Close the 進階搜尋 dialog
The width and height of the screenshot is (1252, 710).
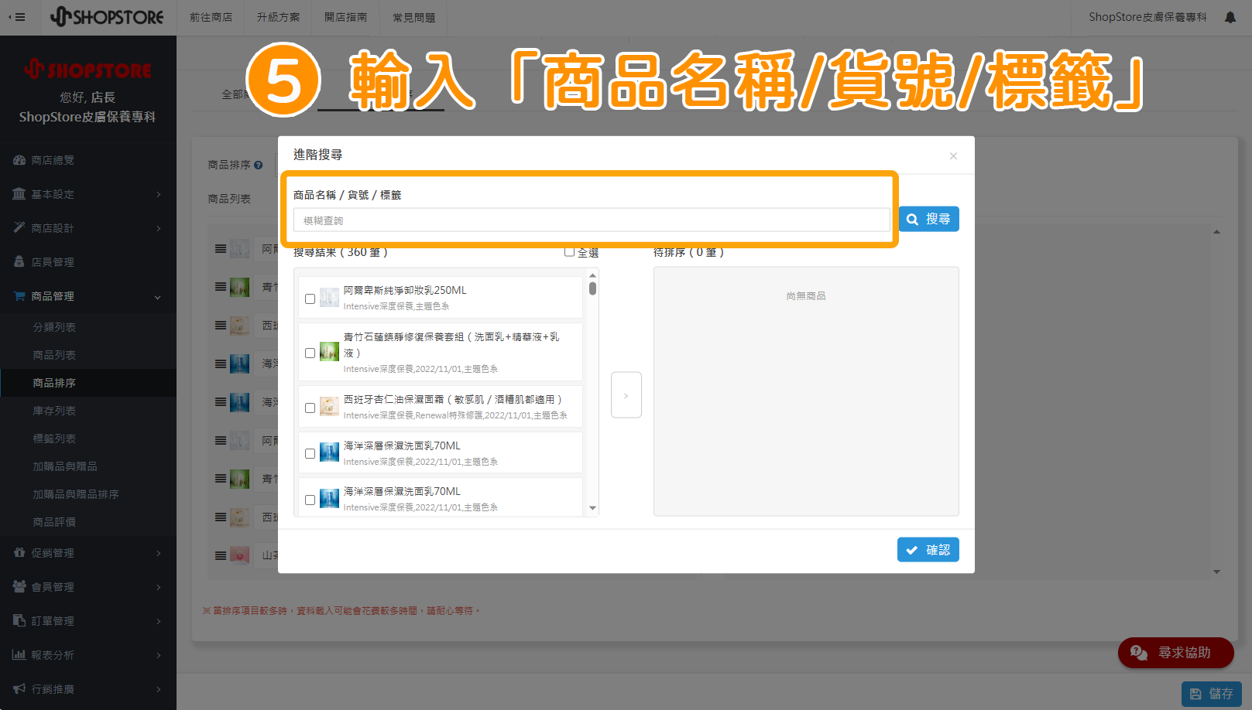(953, 156)
